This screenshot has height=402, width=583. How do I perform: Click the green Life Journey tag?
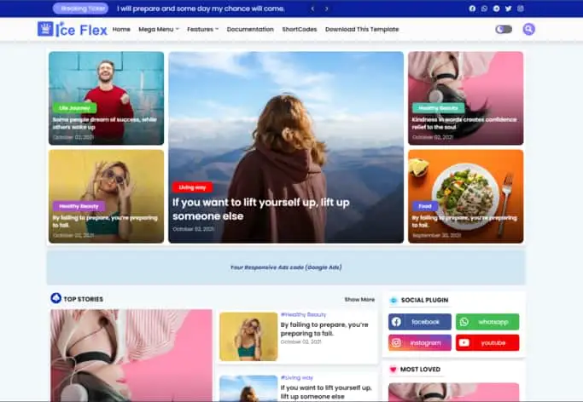point(75,108)
